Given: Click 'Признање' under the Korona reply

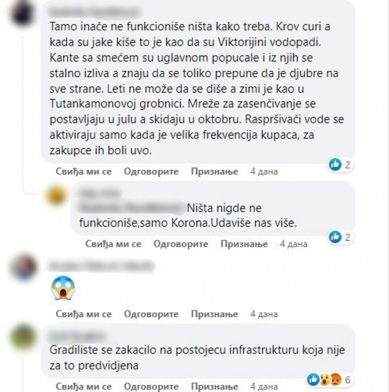Looking at the screenshot, I should [244, 244].
